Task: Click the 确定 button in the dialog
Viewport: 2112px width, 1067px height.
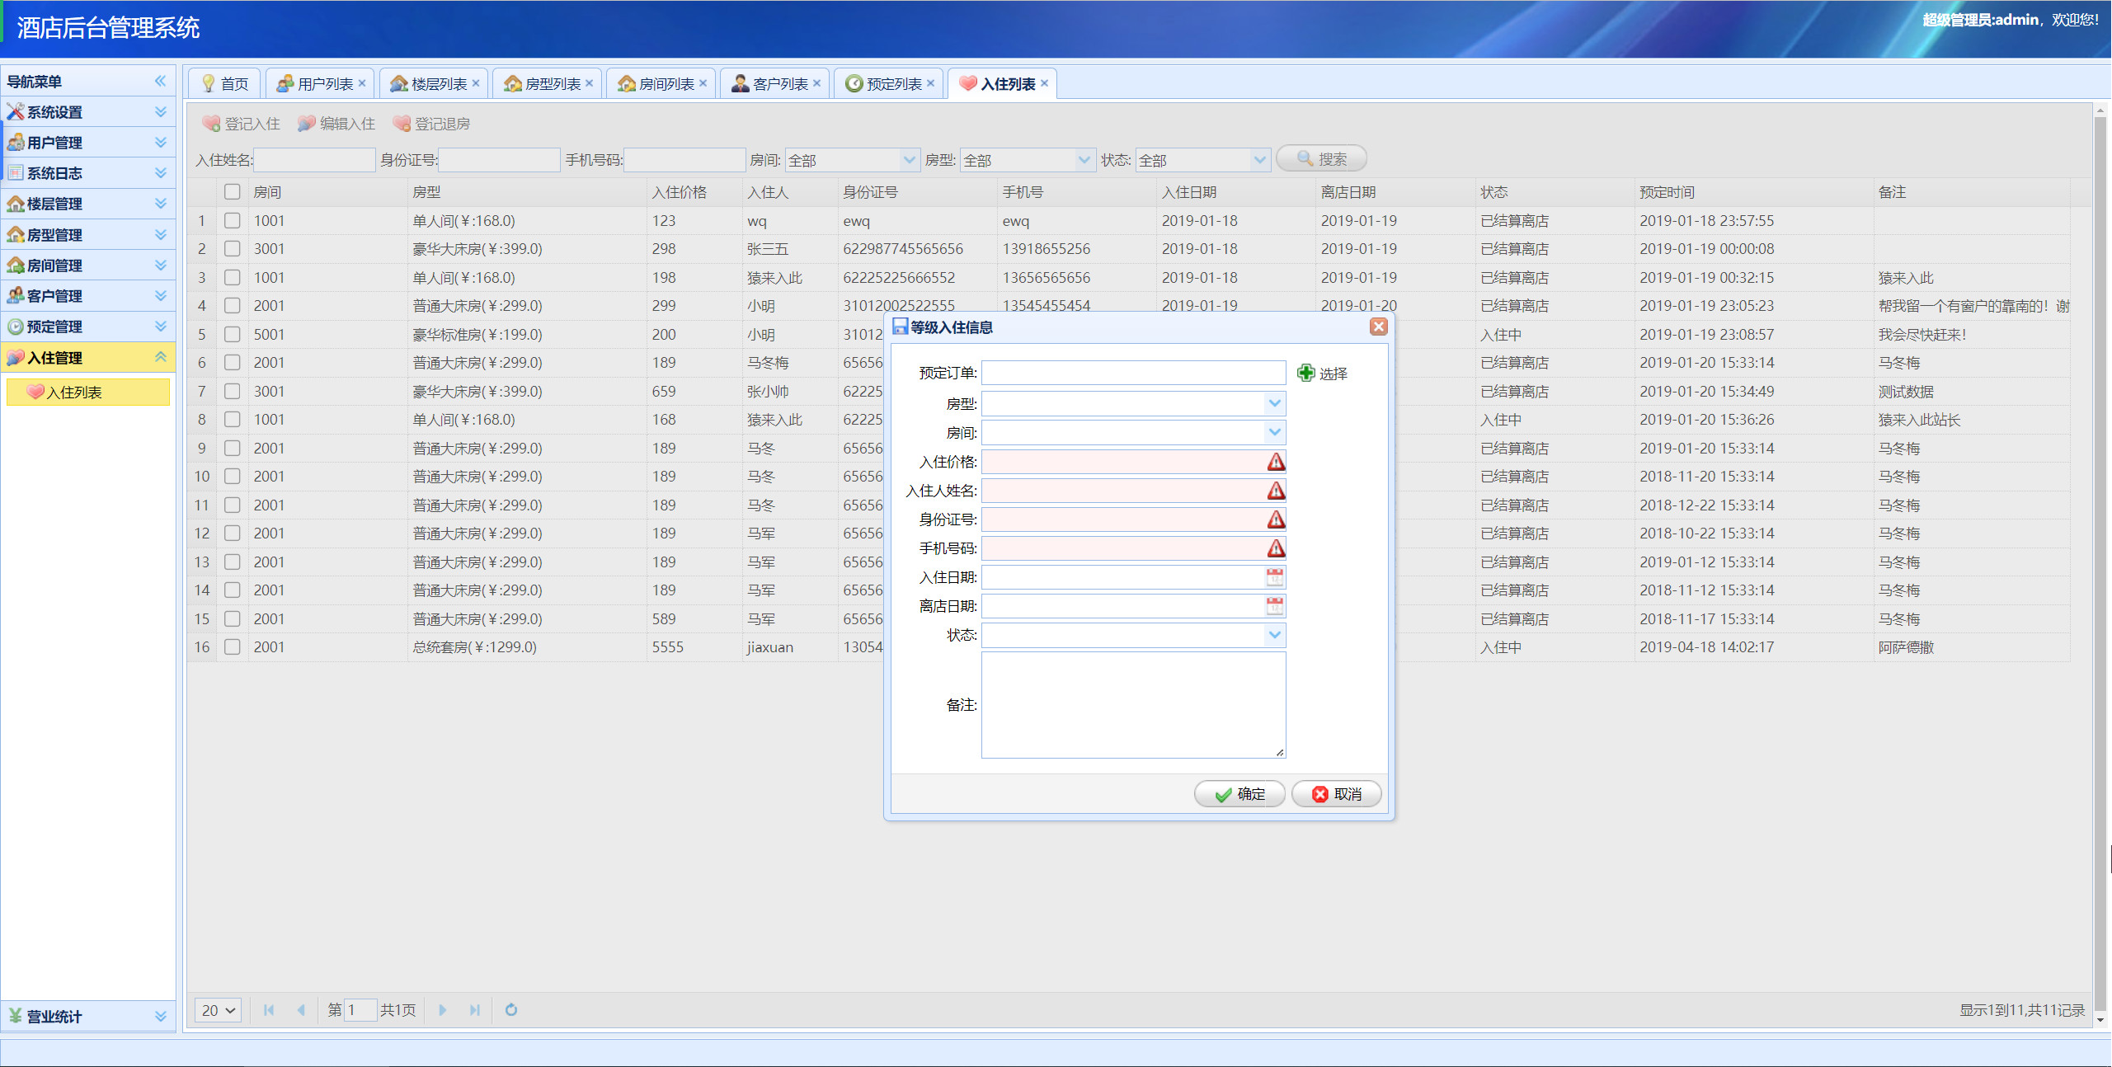Action: 1239,793
